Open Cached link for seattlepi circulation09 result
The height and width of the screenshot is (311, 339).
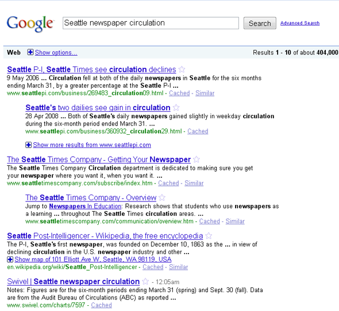coord(179,93)
